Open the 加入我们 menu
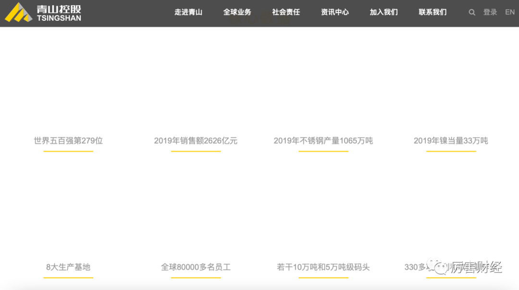519x290 pixels. click(383, 12)
